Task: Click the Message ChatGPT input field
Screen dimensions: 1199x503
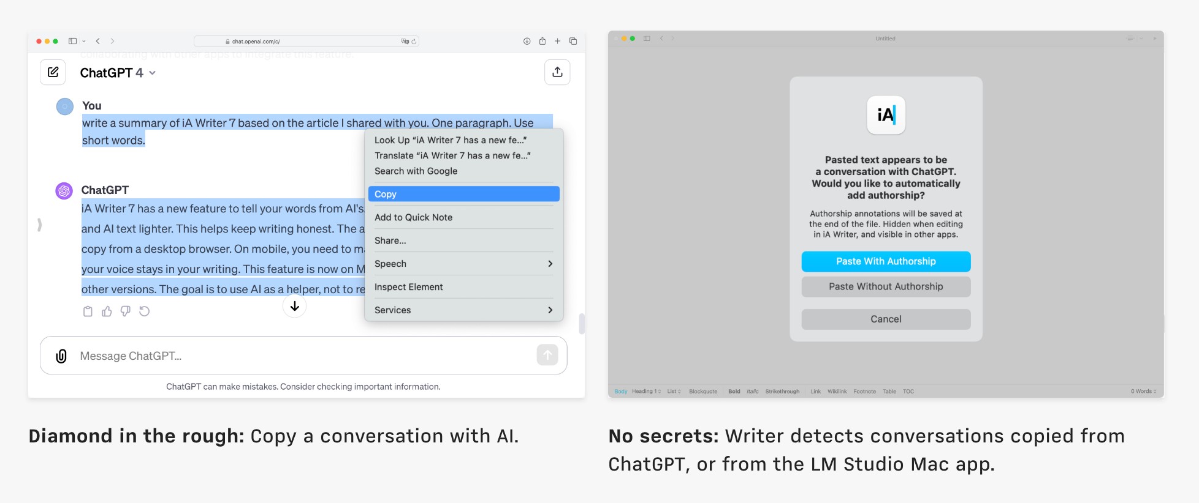Action: pos(303,356)
